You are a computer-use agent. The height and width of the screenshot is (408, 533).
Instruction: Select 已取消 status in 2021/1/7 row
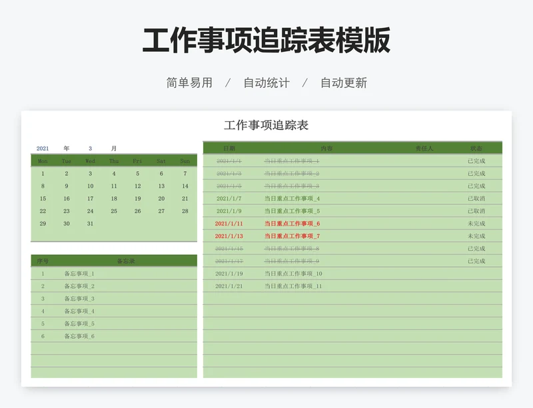476,199
